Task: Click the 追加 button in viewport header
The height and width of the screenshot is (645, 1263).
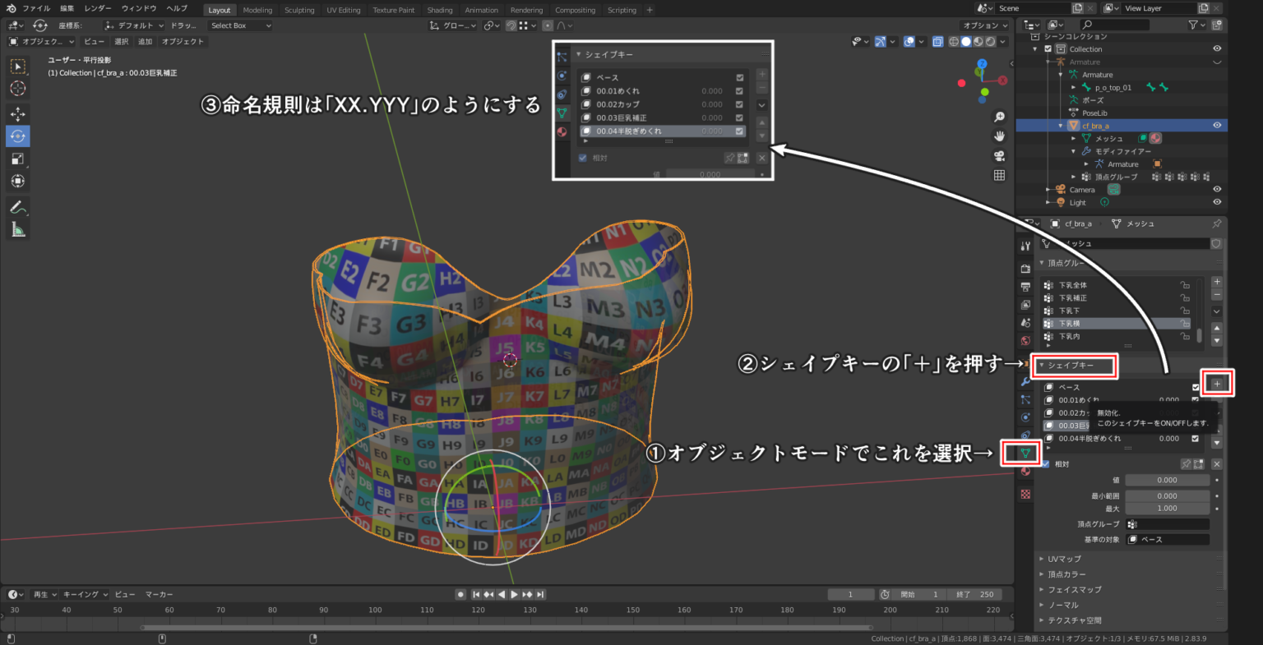Action: (x=144, y=40)
